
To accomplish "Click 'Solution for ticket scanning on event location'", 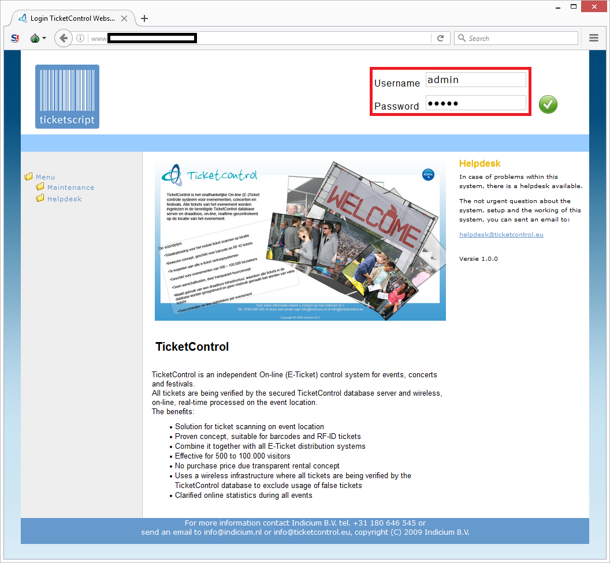I will coord(250,427).
